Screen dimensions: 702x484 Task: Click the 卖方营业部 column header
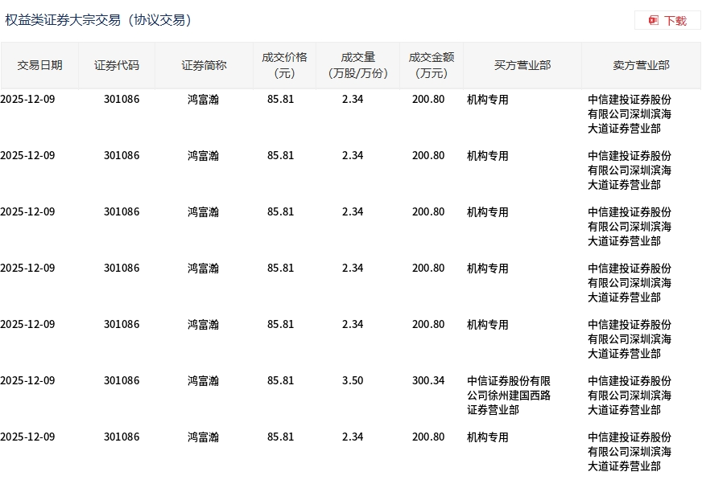[x=641, y=65]
